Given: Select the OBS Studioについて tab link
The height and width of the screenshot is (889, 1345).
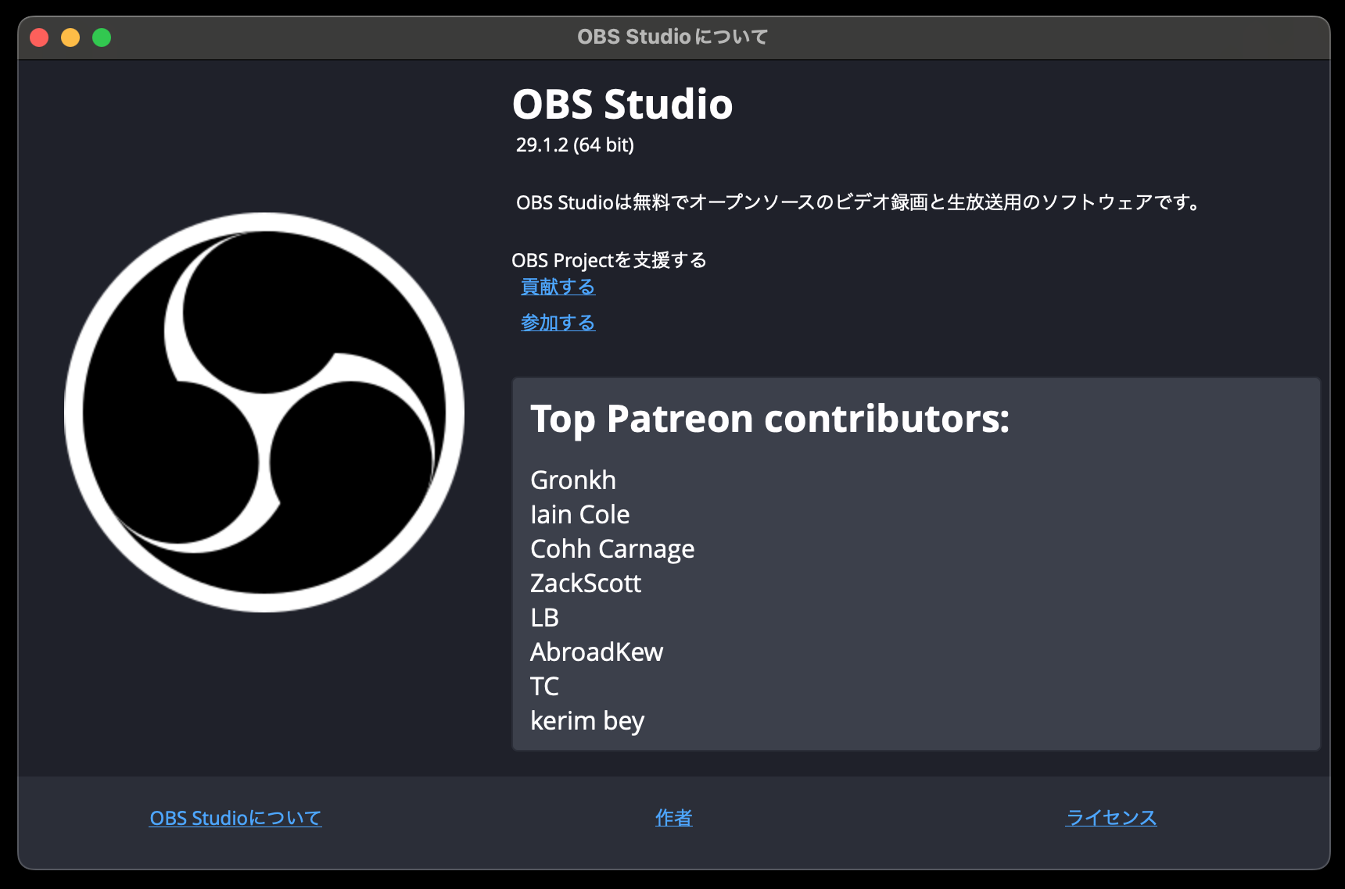Looking at the screenshot, I should [235, 818].
